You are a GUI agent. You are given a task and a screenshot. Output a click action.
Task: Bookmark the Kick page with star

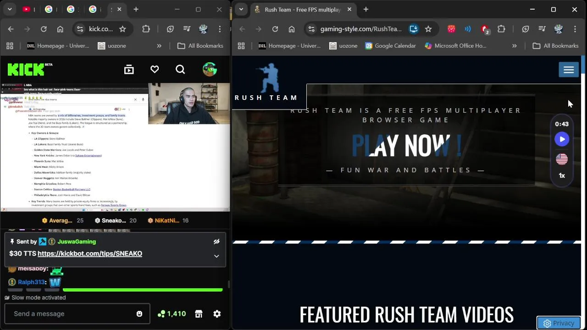pos(122,29)
